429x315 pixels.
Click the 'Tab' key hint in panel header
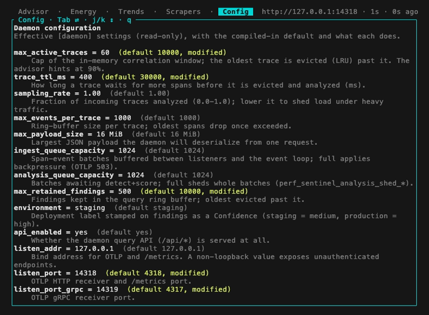pos(64,20)
